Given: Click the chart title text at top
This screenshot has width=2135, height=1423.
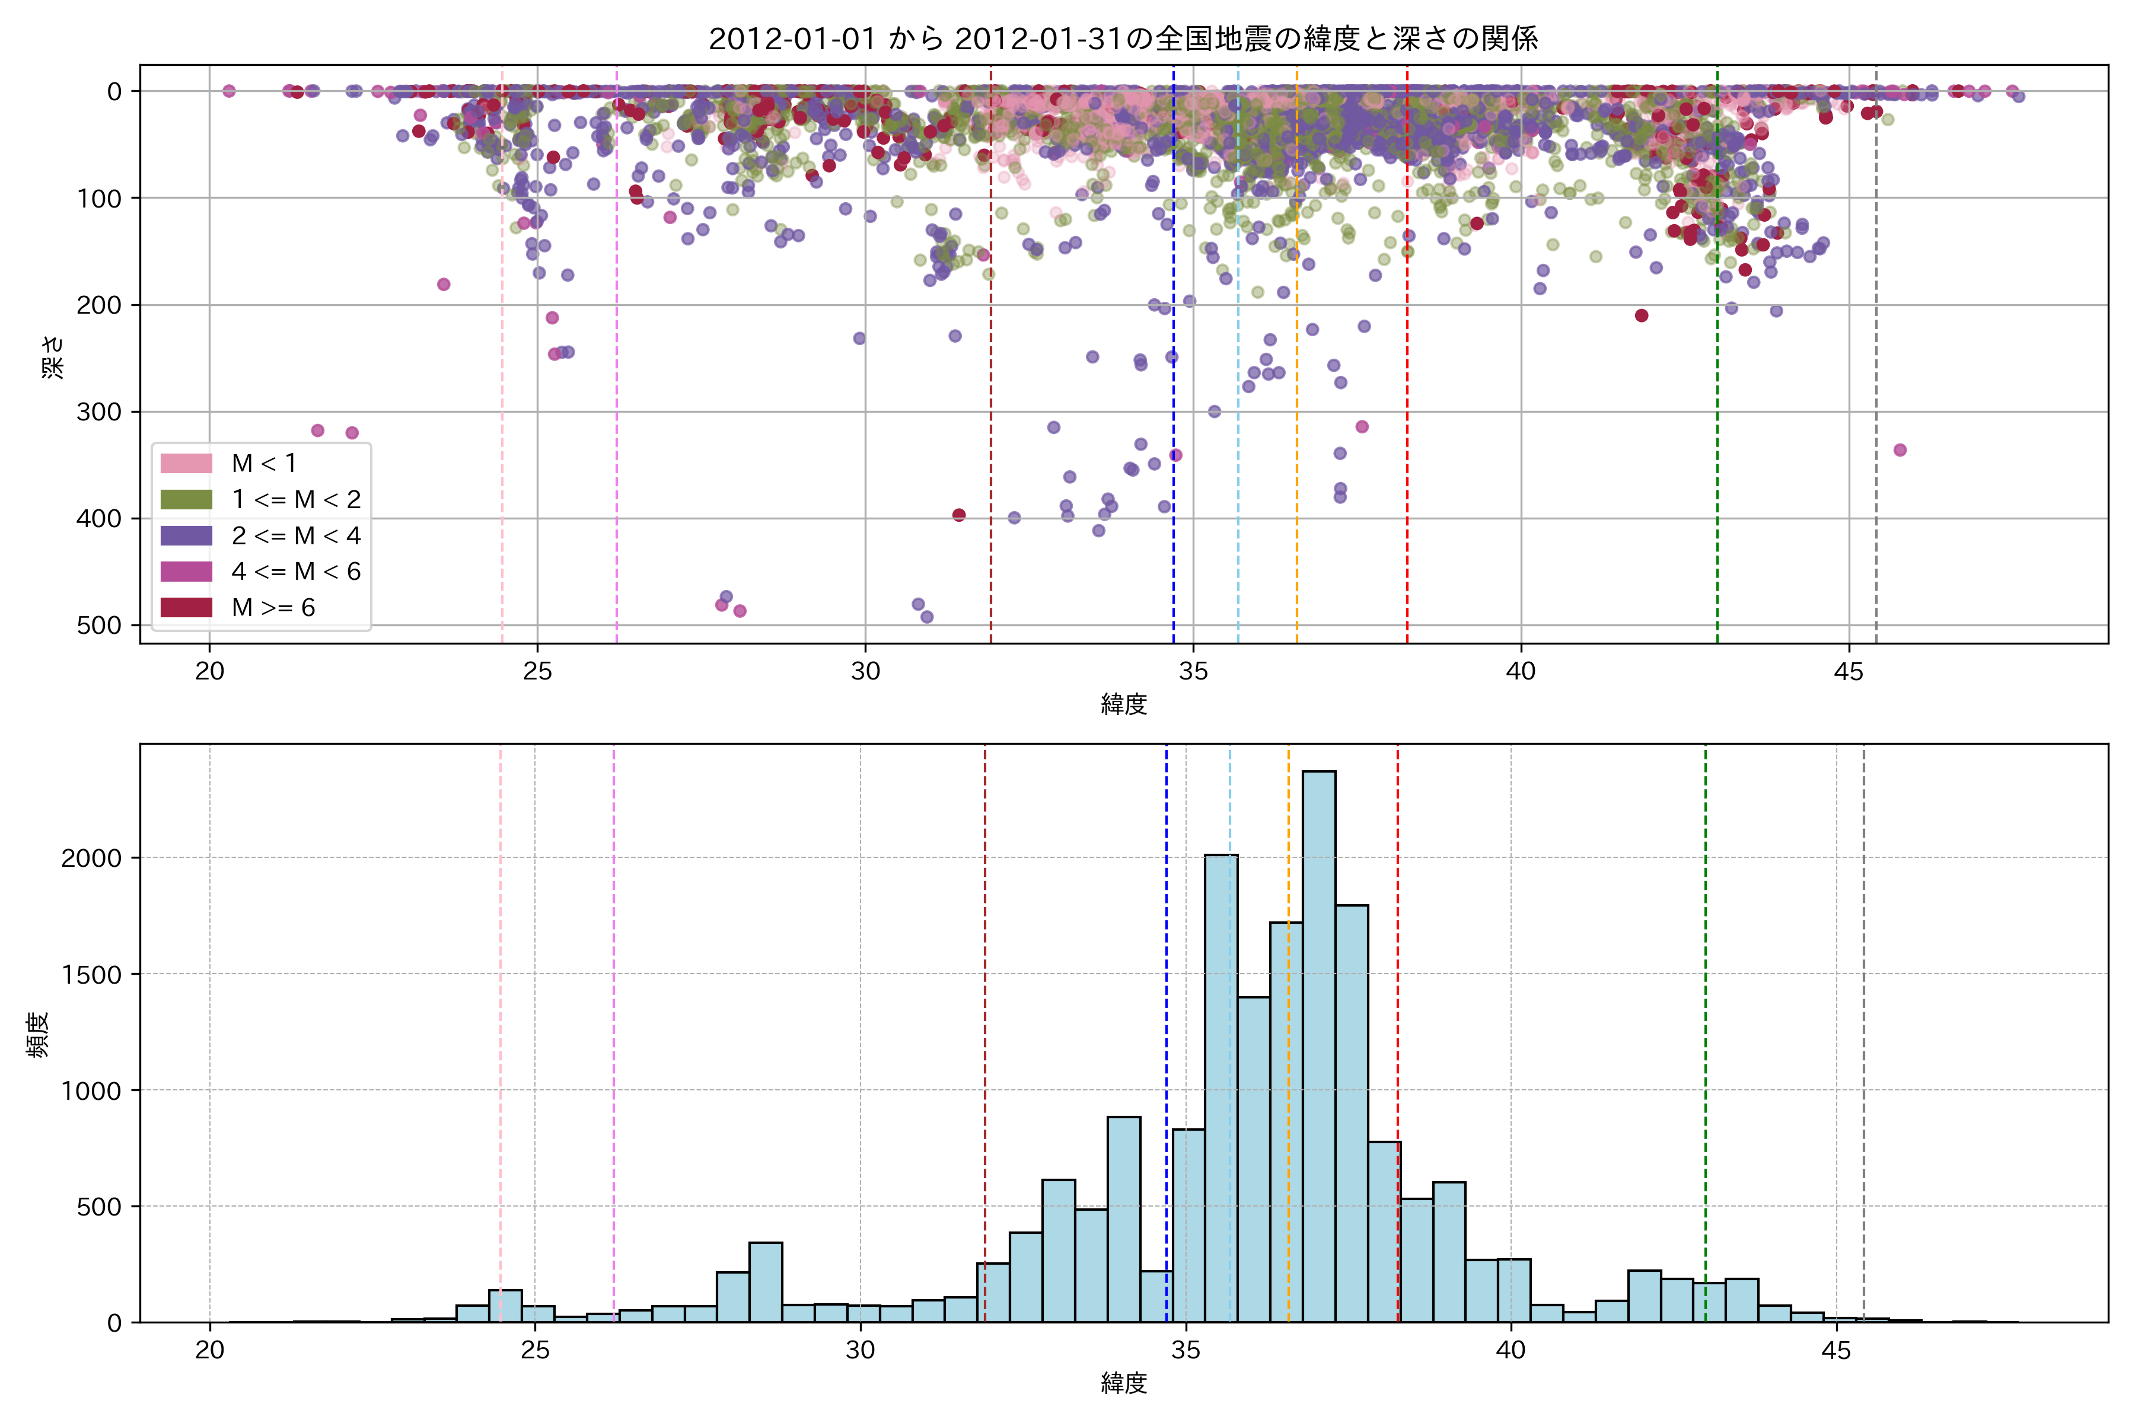Looking at the screenshot, I should [x=1123, y=38].
